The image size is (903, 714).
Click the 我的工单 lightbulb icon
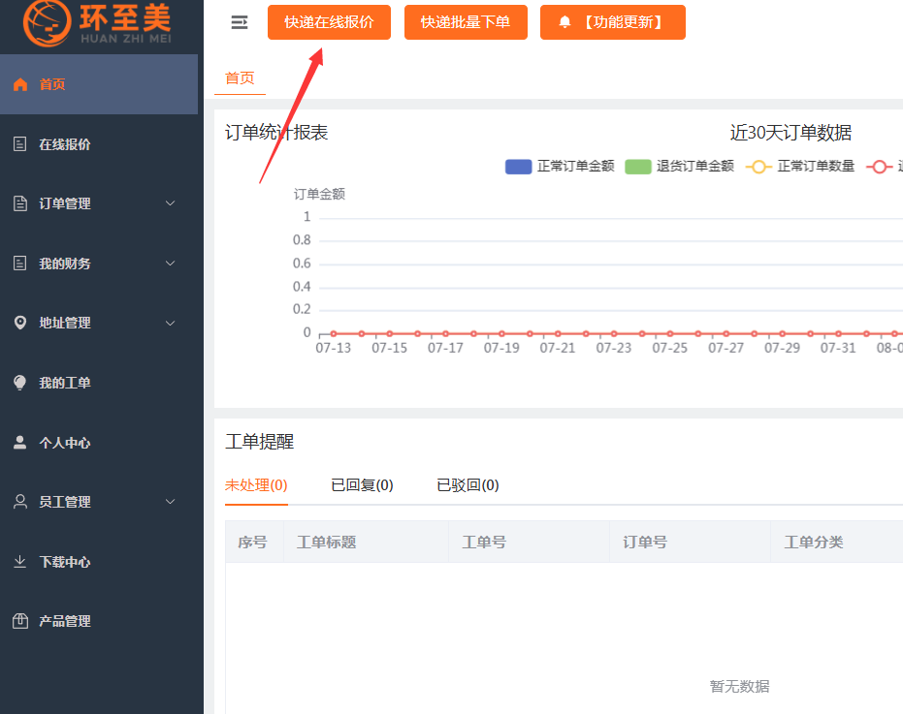pos(20,383)
